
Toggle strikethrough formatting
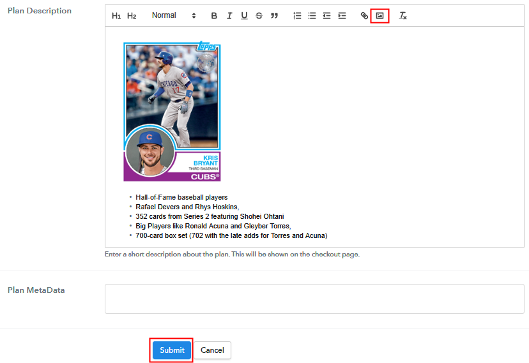click(259, 16)
